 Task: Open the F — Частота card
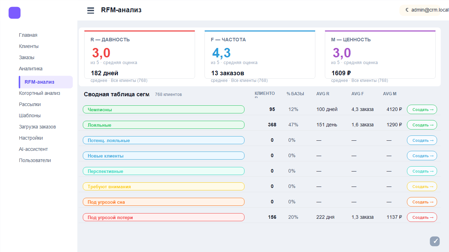coord(260,55)
